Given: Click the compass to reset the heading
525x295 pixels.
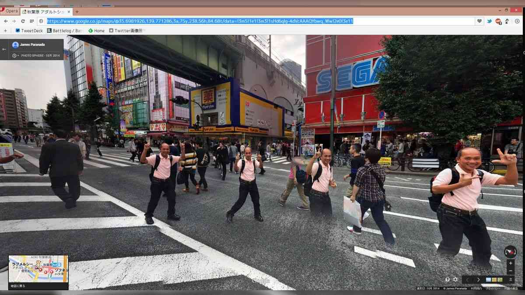Looking at the screenshot, I should 510,252.
